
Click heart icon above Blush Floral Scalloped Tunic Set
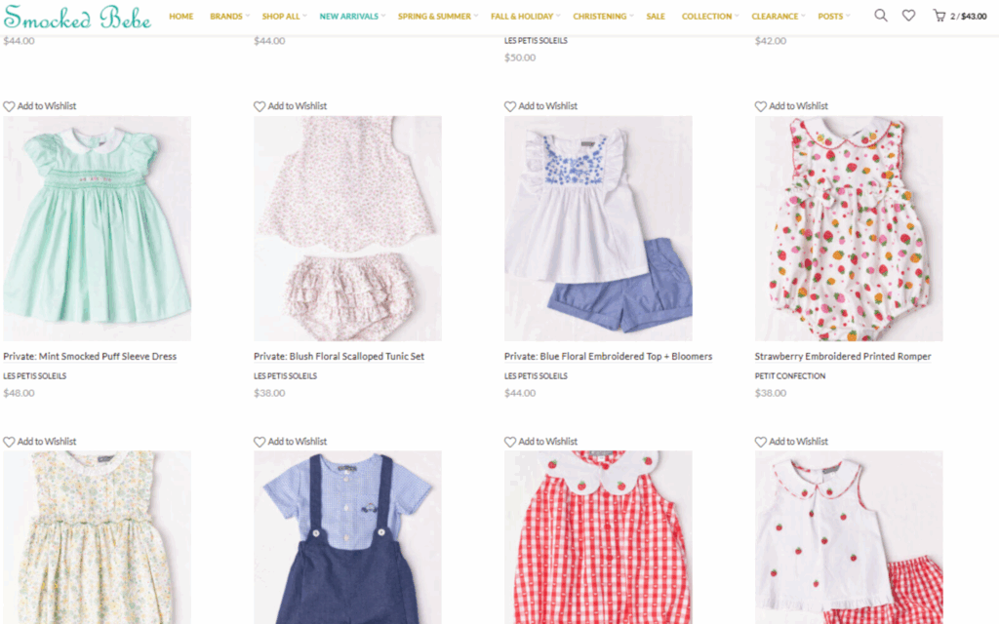coord(260,106)
